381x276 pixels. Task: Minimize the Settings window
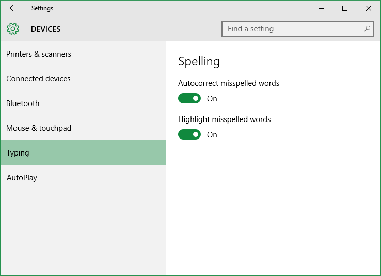(321, 8)
